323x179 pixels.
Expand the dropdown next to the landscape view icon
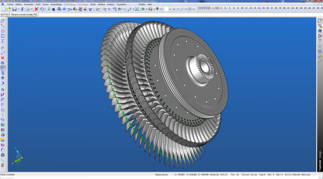[146, 9]
